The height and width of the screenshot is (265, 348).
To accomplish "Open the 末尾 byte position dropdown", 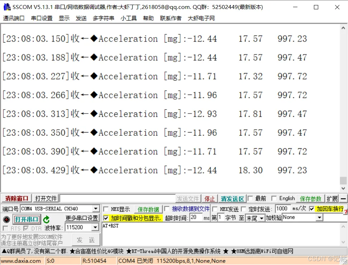I will click(x=262, y=218).
